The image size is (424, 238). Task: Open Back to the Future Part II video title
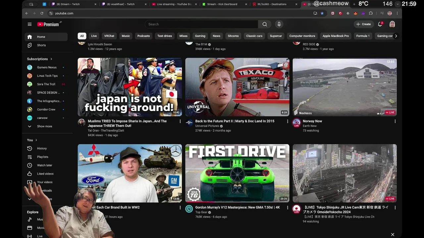[x=235, y=121]
